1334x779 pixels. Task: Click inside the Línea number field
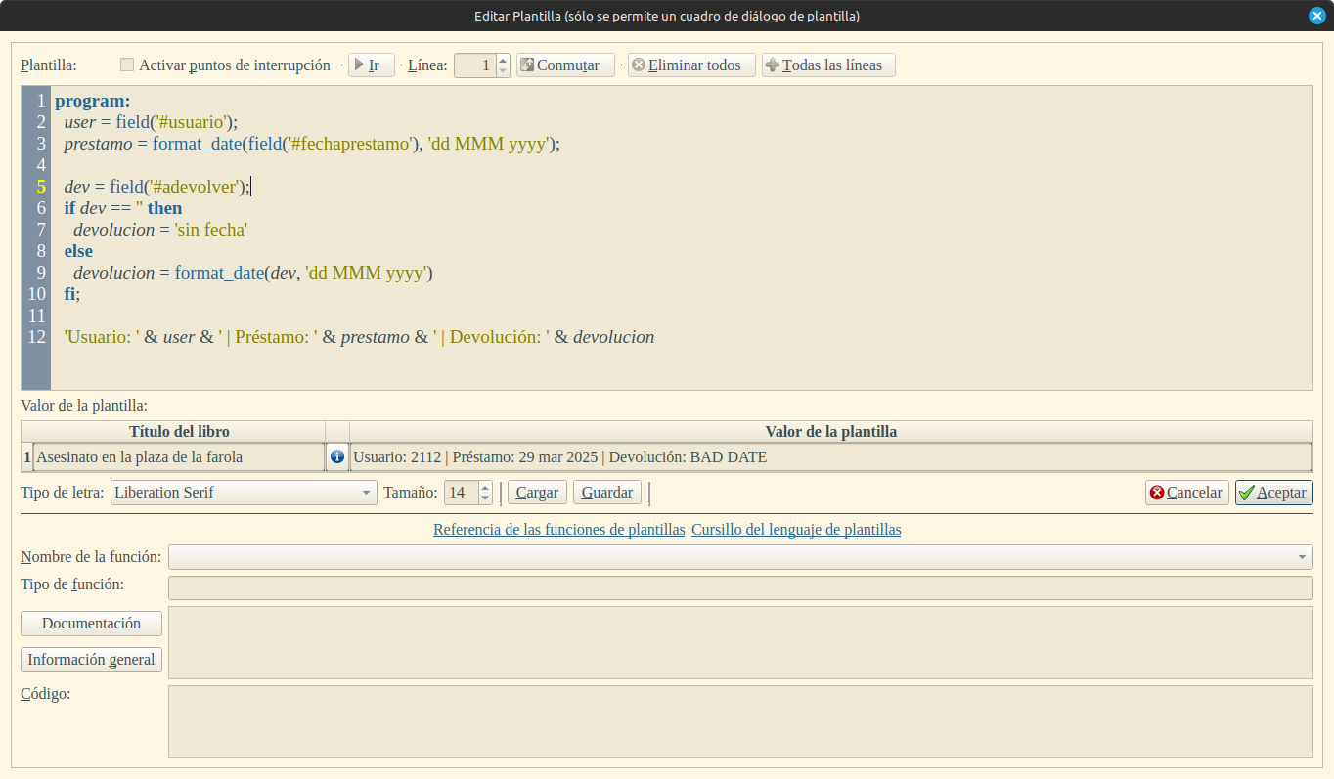[x=474, y=65]
